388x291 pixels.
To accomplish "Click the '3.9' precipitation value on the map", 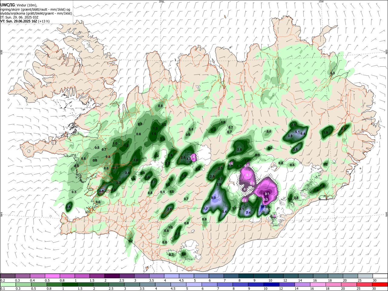I will (x=290, y=136).
